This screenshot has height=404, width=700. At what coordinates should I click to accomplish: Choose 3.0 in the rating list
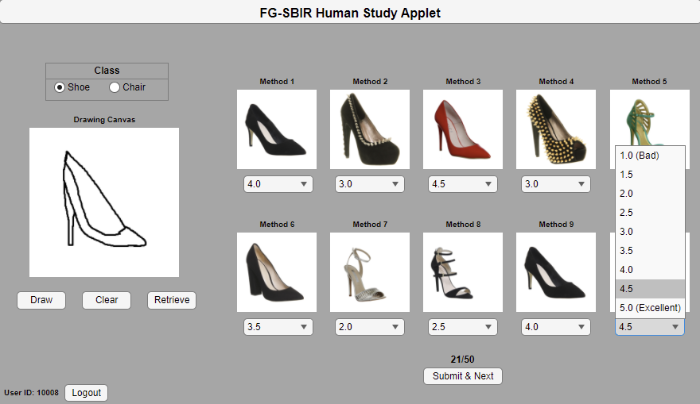650,232
